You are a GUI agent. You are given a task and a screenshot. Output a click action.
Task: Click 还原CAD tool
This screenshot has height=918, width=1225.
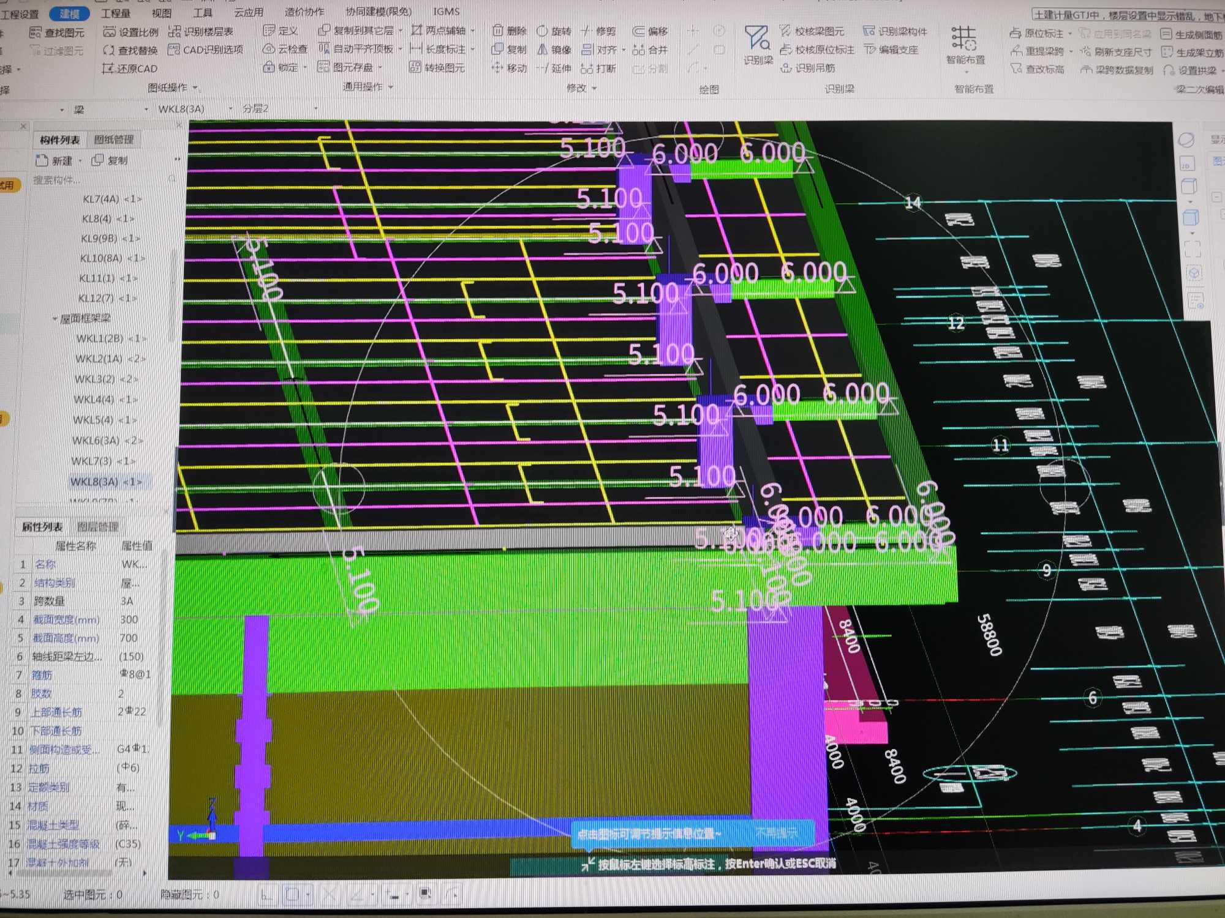[x=130, y=69]
